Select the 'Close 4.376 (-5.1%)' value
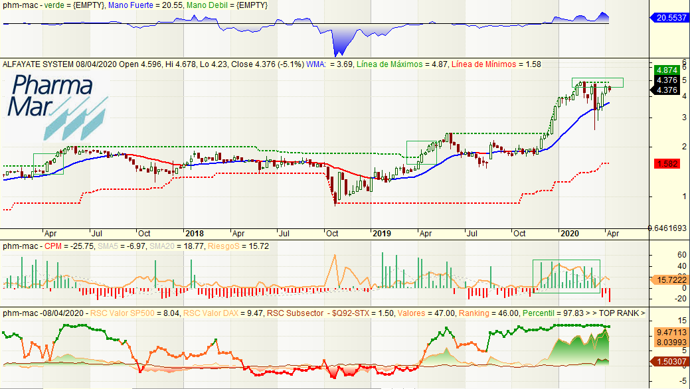This screenshot has width=690, height=389. 268,64
